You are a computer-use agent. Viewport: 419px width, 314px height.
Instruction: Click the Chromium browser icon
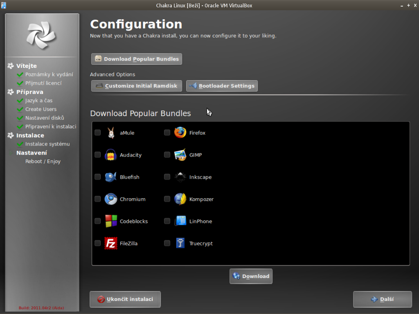point(110,199)
